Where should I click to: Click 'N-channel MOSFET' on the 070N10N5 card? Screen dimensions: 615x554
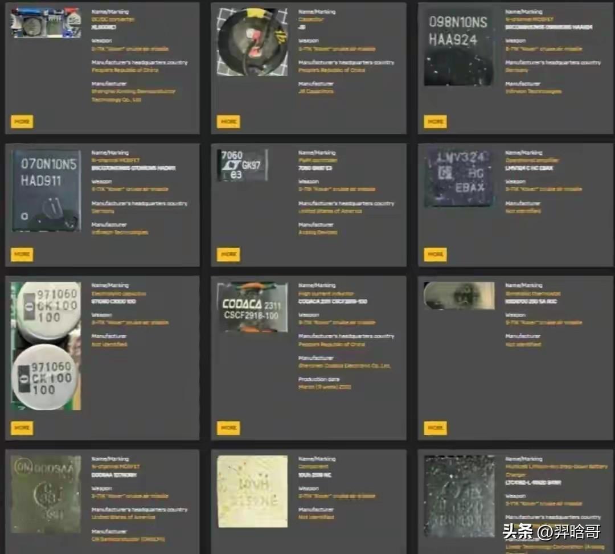(115, 161)
